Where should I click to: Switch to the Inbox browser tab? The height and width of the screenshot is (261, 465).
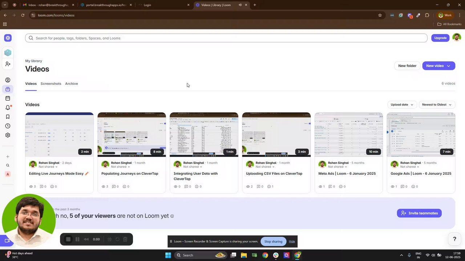[x=48, y=5]
